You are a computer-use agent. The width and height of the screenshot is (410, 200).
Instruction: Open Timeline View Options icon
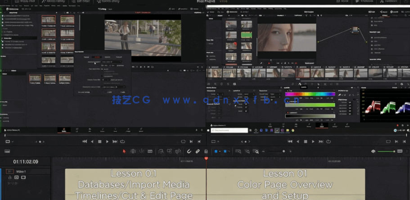(x=7, y=151)
